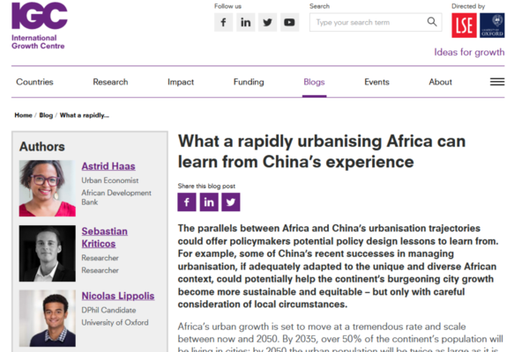Click "African Development Bank" text
Viewport: 529px width, 352px height.
click(x=116, y=197)
